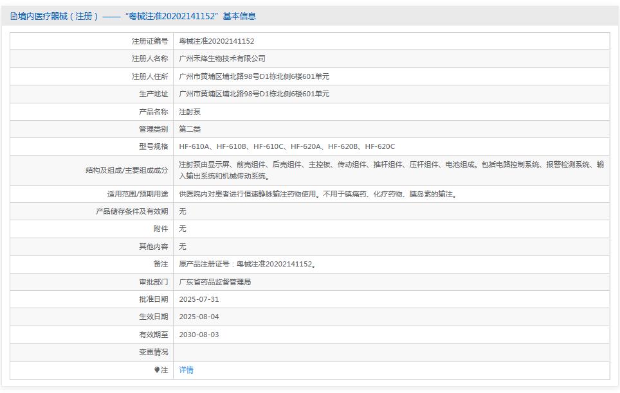Click the 备注 label
620x393 pixels.
point(161,264)
